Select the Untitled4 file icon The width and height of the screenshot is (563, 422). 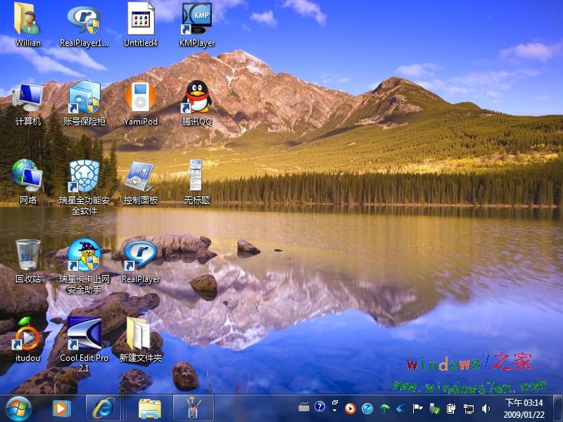pyautogui.click(x=141, y=20)
